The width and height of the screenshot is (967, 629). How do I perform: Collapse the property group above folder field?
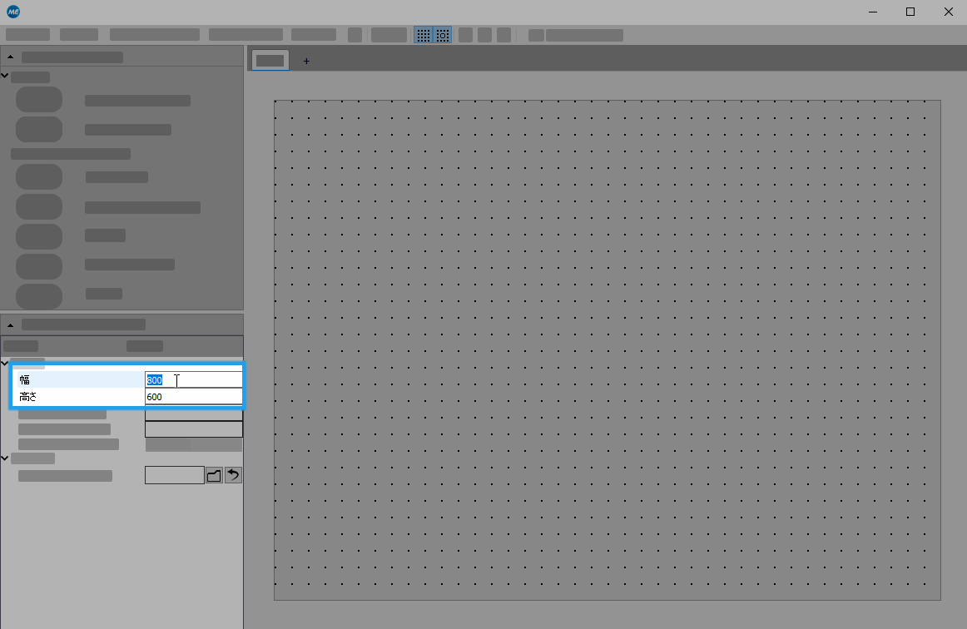[x=5, y=458]
